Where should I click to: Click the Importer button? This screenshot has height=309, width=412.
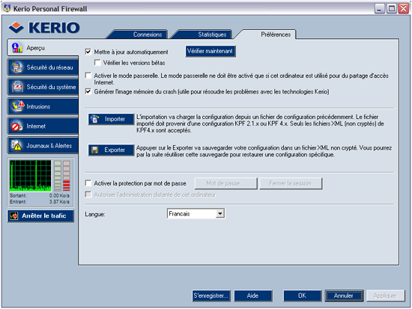click(111, 119)
